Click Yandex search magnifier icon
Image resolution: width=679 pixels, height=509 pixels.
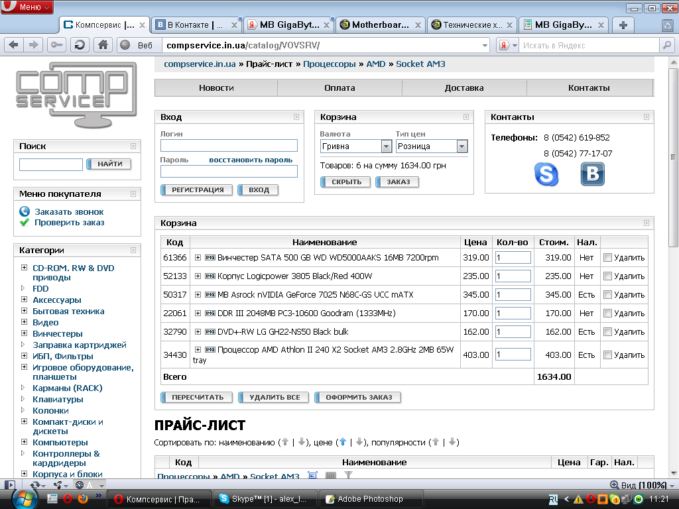667,45
